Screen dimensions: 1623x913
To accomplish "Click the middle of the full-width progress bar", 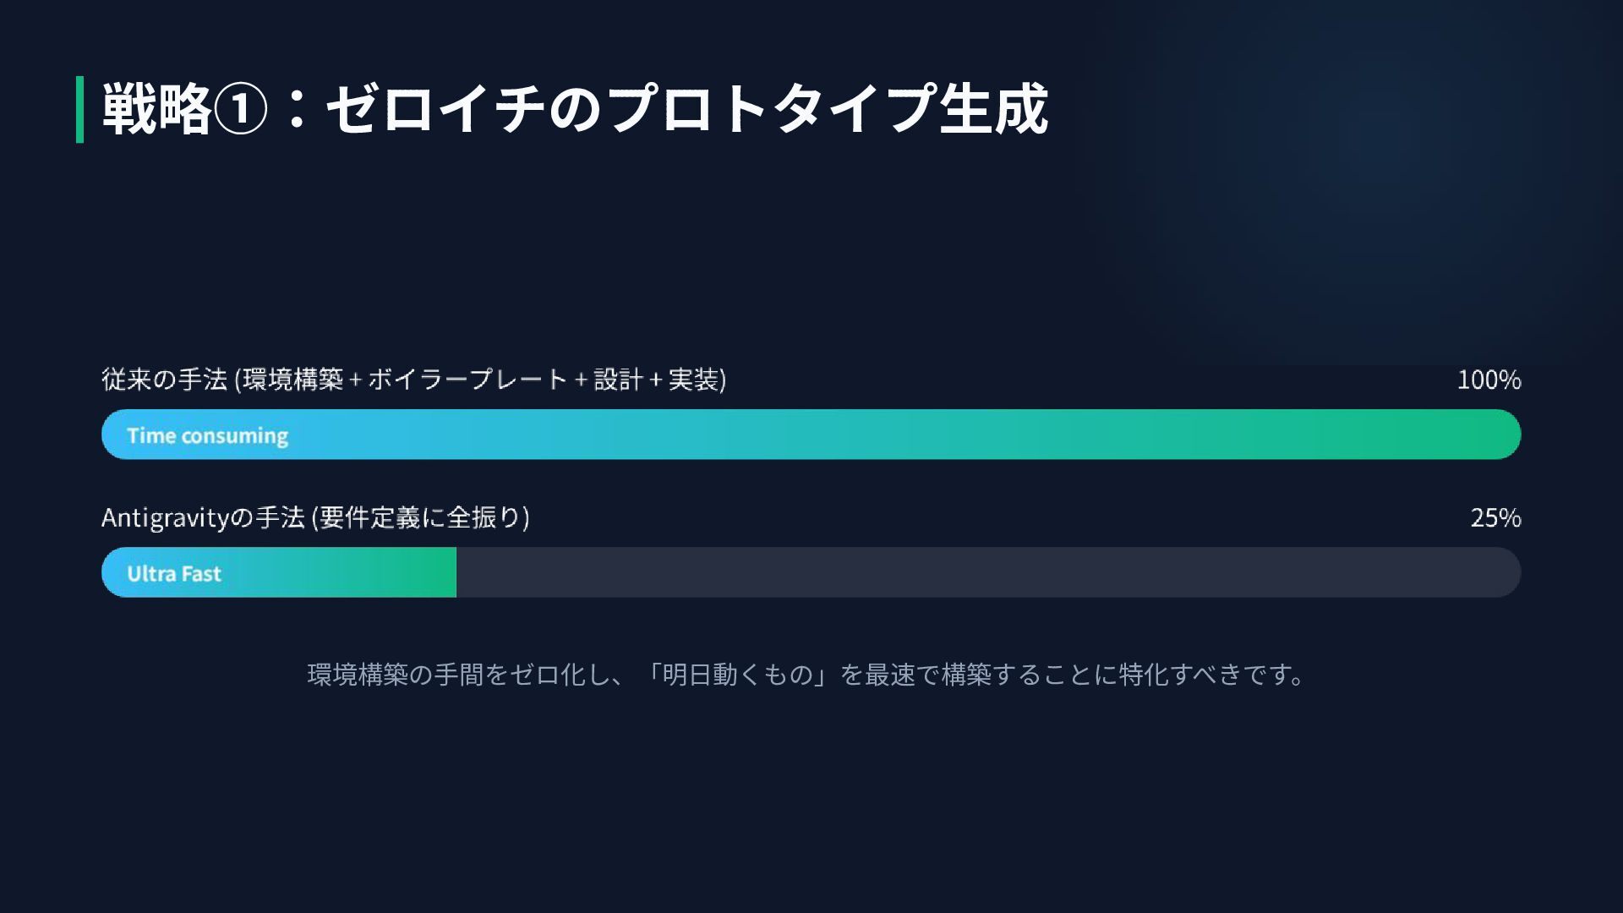I will click(811, 435).
